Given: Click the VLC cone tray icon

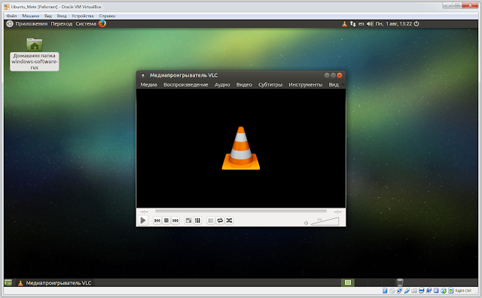Looking at the screenshot, I should (344, 23).
